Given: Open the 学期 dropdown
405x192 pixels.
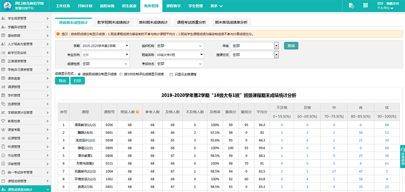Looking at the screenshot, I should coord(105,46).
